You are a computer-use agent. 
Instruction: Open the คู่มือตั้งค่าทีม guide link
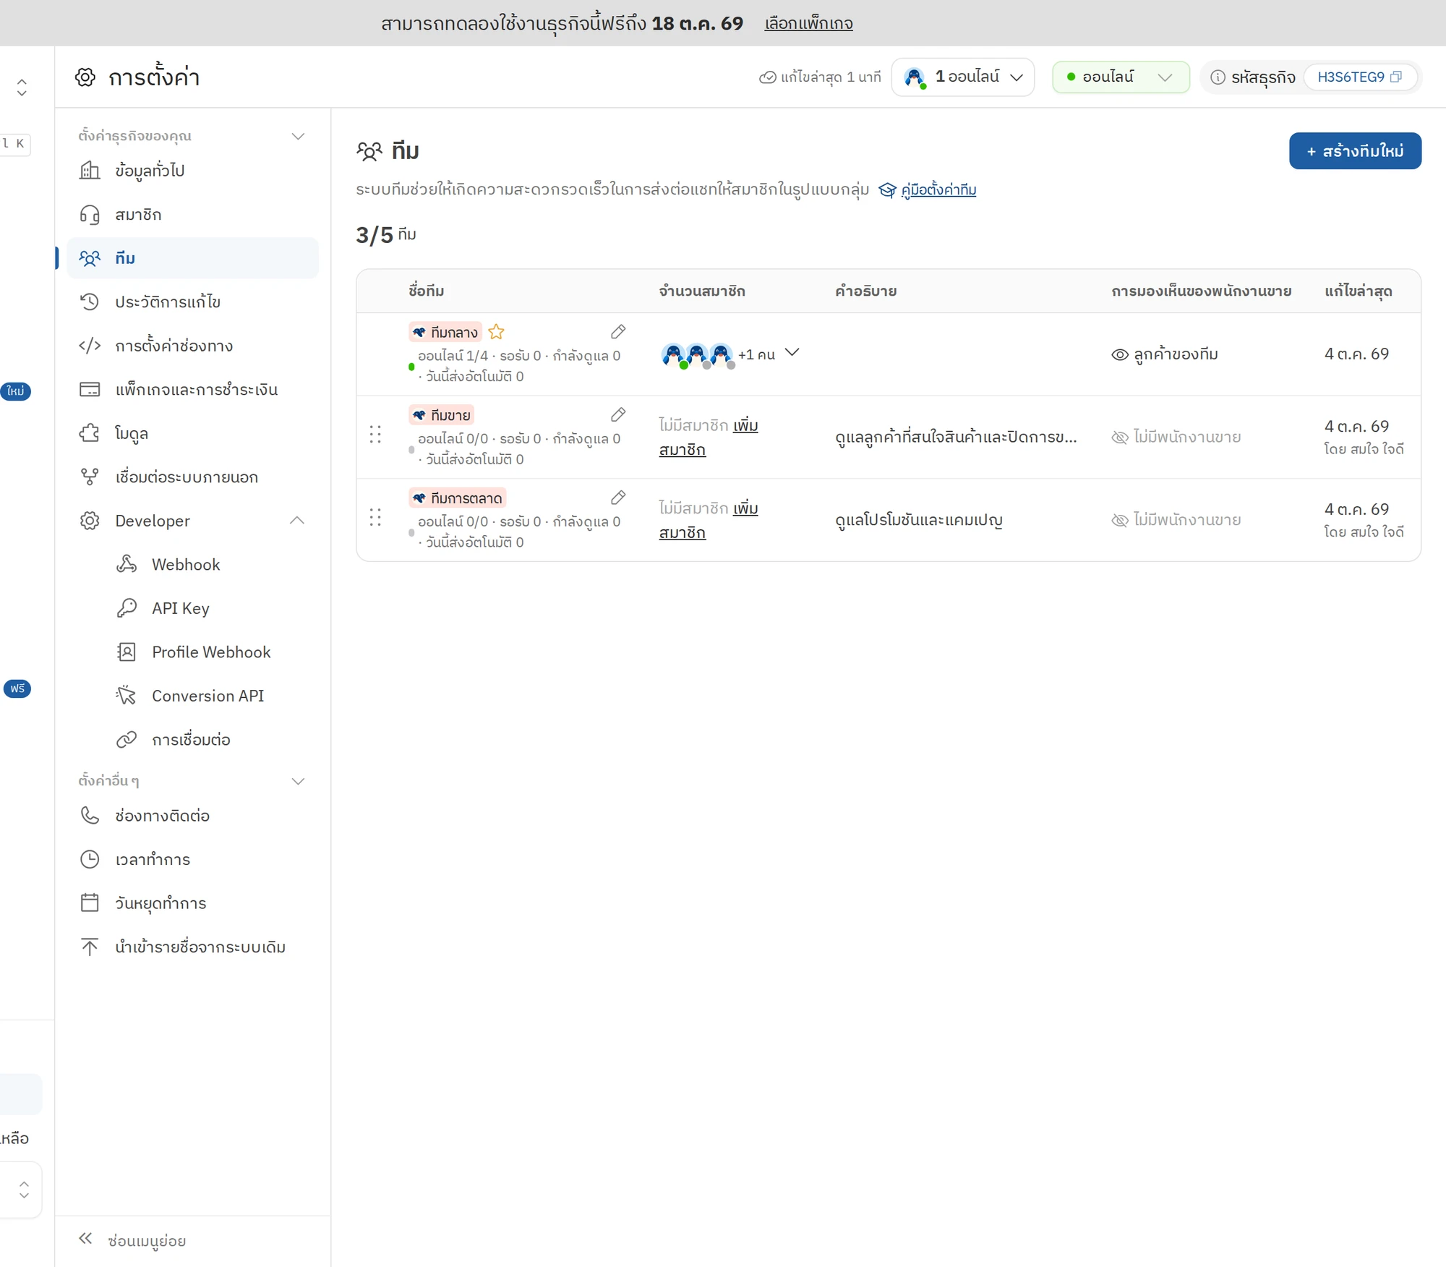(938, 190)
